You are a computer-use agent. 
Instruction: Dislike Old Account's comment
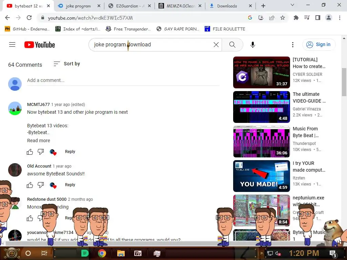click(41, 185)
